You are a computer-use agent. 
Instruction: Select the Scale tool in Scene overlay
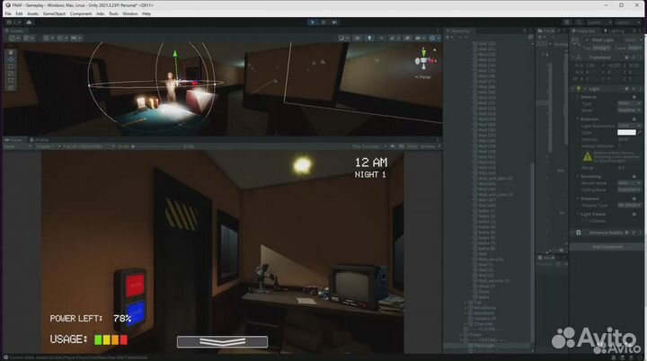[x=11, y=74]
